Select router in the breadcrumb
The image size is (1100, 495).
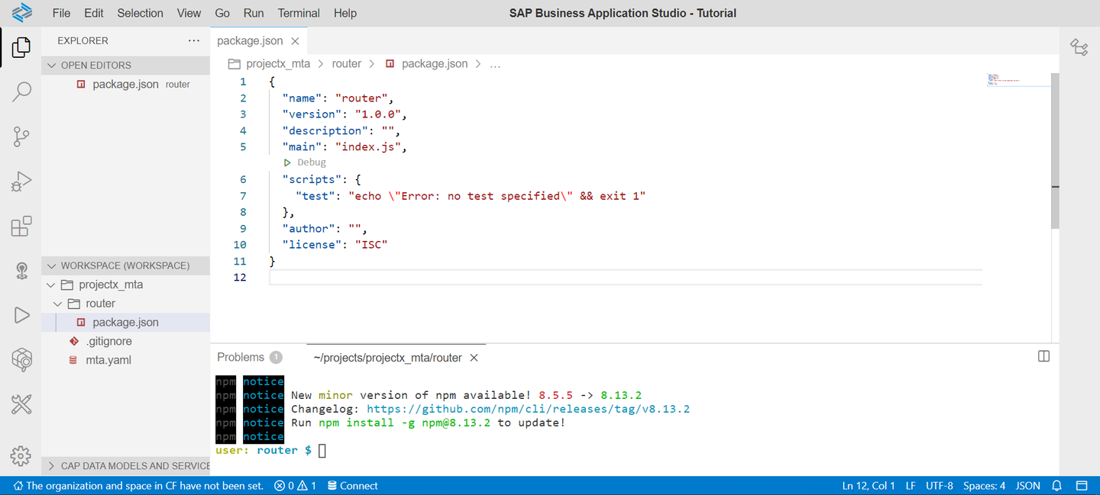pyautogui.click(x=346, y=64)
